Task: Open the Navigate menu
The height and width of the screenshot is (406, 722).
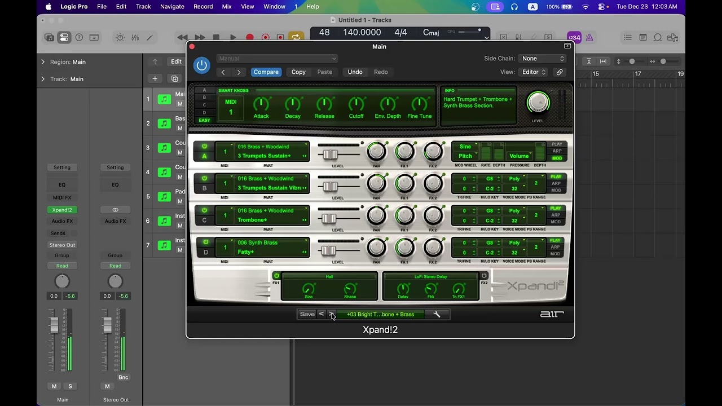Action: coord(172,7)
